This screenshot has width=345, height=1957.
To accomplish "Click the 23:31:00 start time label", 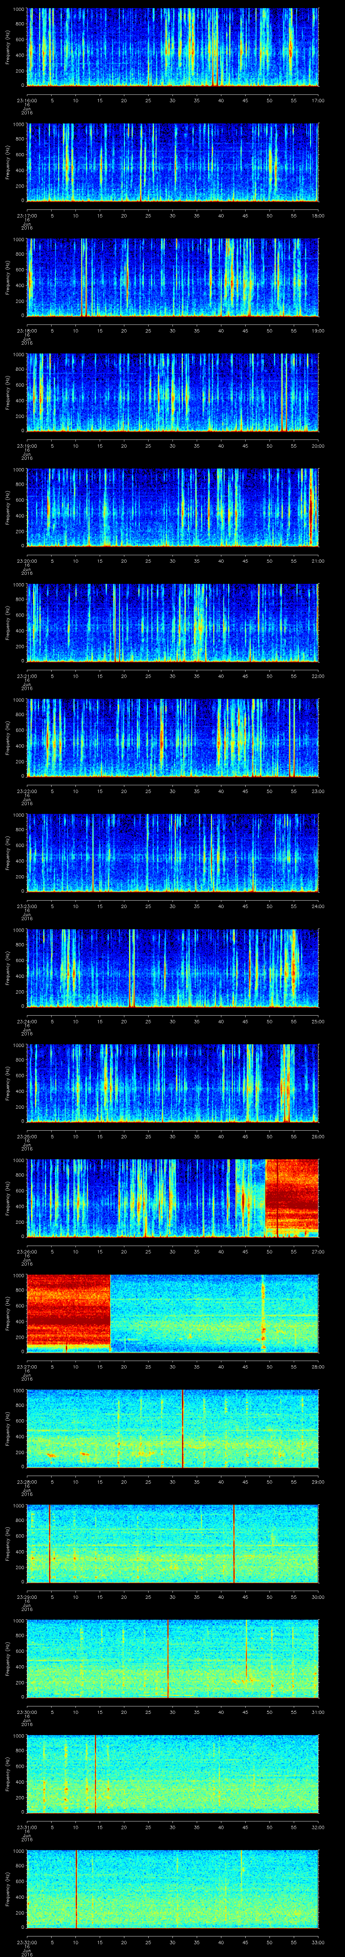I will pyautogui.click(x=27, y=1827).
